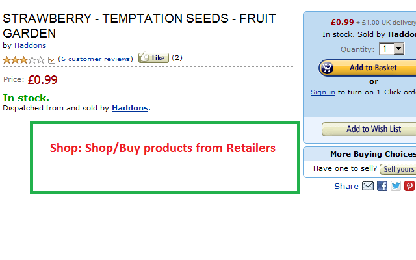Share on Facebook icon
The height and width of the screenshot is (260, 416).
[382, 186]
